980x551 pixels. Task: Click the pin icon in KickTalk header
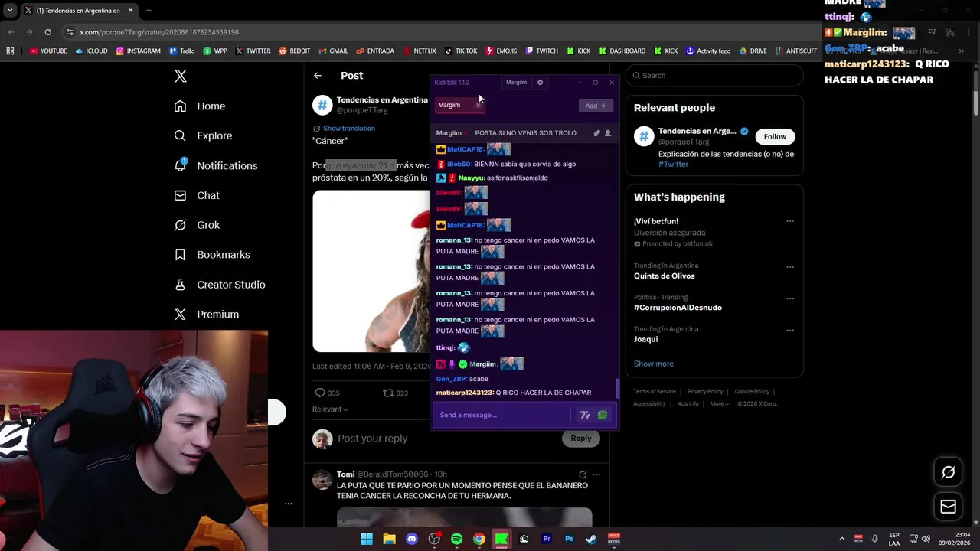[x=596, y=133]
